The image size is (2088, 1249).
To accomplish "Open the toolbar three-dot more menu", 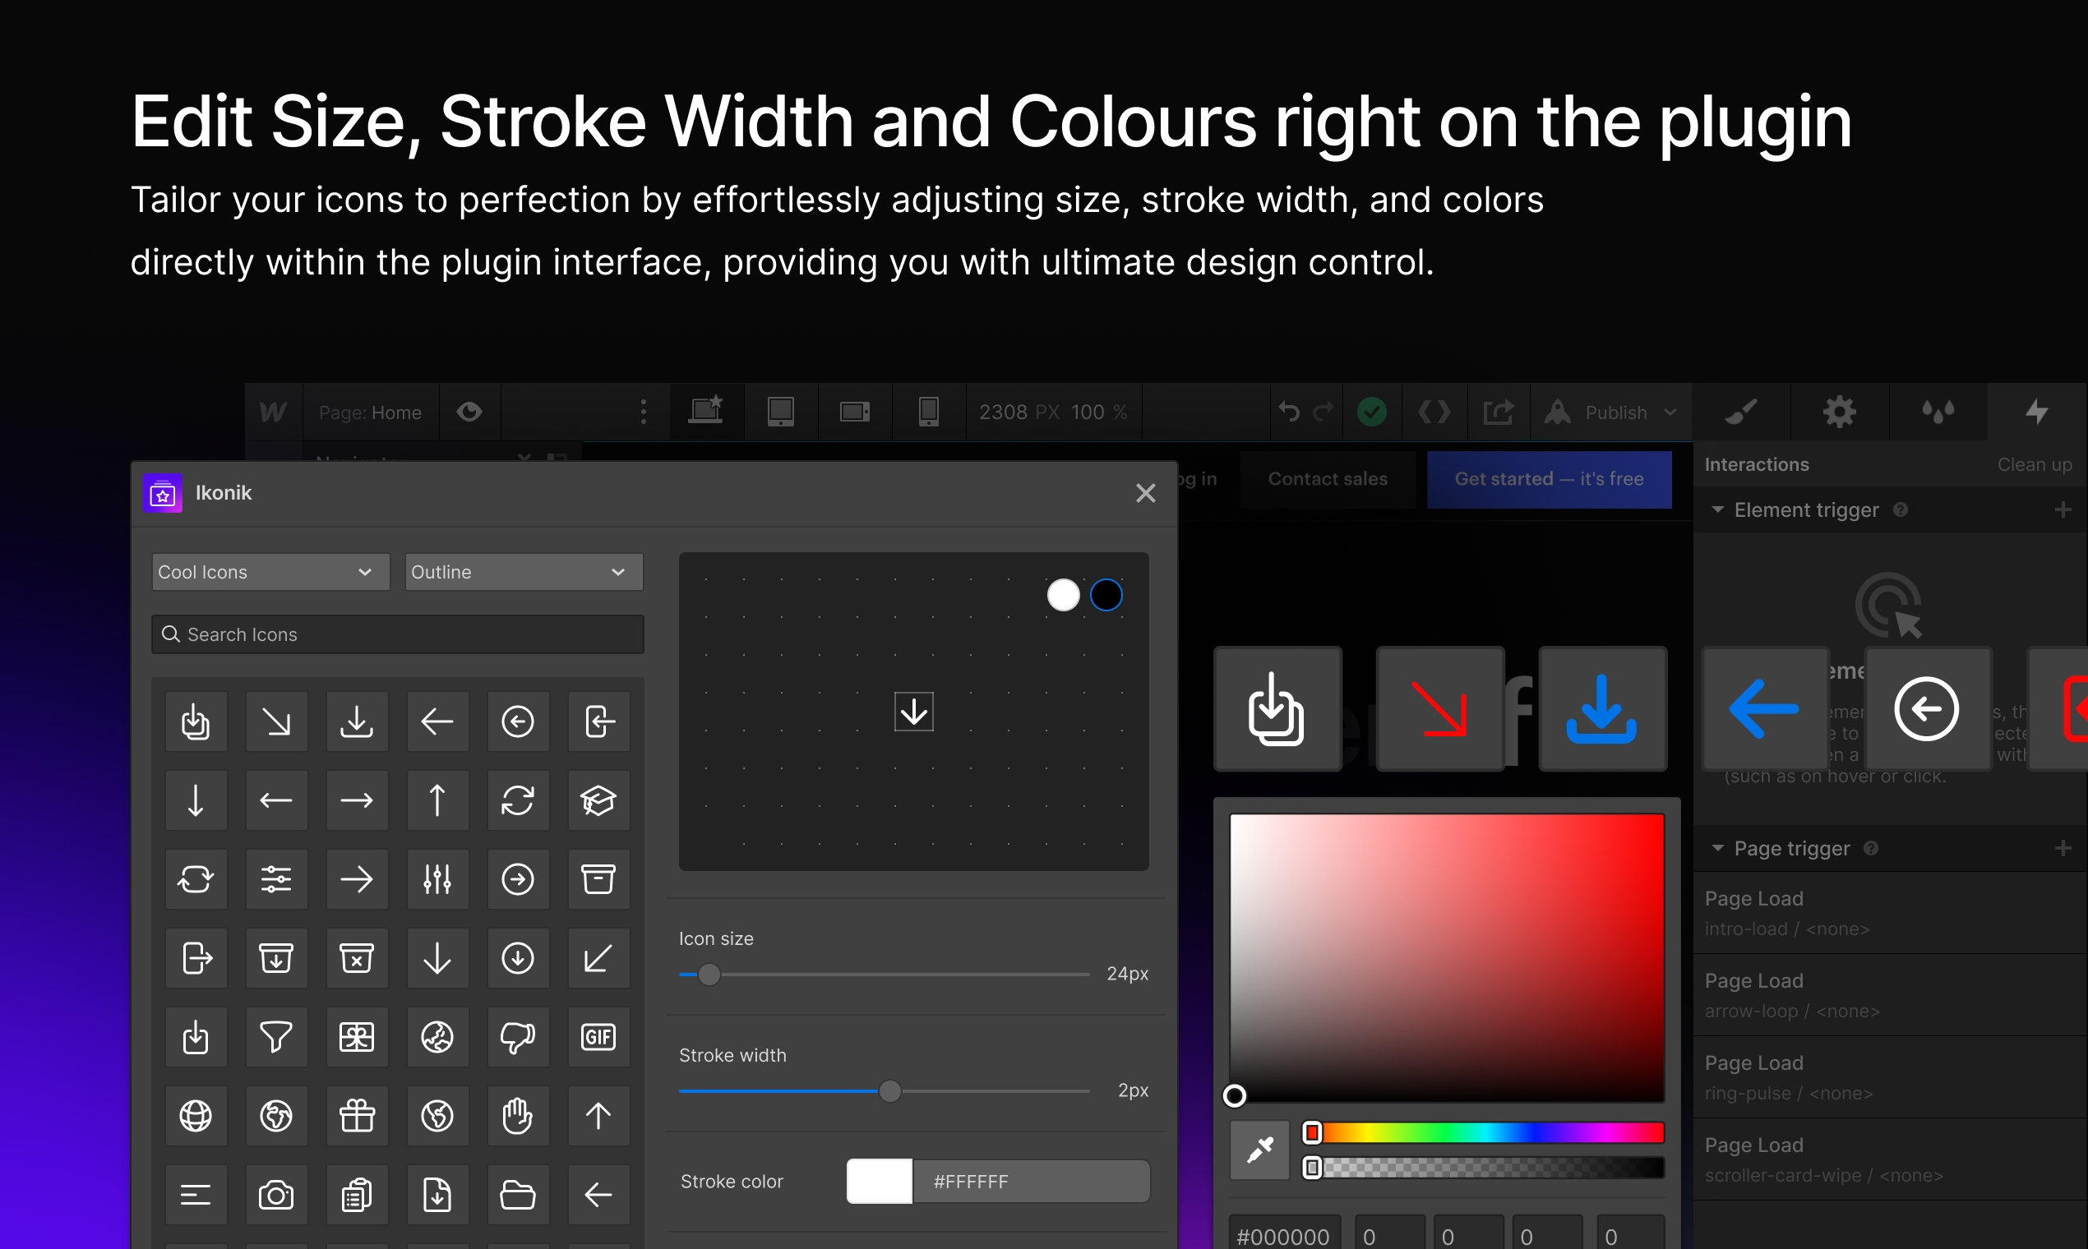I will pos(643,412).
